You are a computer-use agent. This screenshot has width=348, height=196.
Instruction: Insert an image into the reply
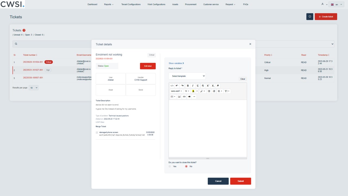tap(179, 97)
